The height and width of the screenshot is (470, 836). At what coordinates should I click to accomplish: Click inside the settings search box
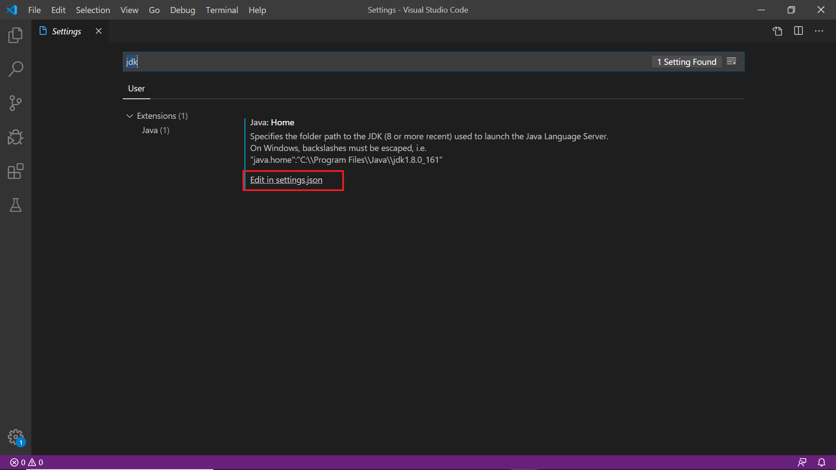point(348,61)
